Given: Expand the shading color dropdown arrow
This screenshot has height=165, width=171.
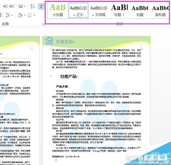Looking at the screenshot, I should (25, 15).
